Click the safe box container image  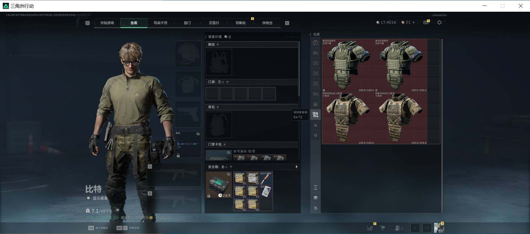219,185
